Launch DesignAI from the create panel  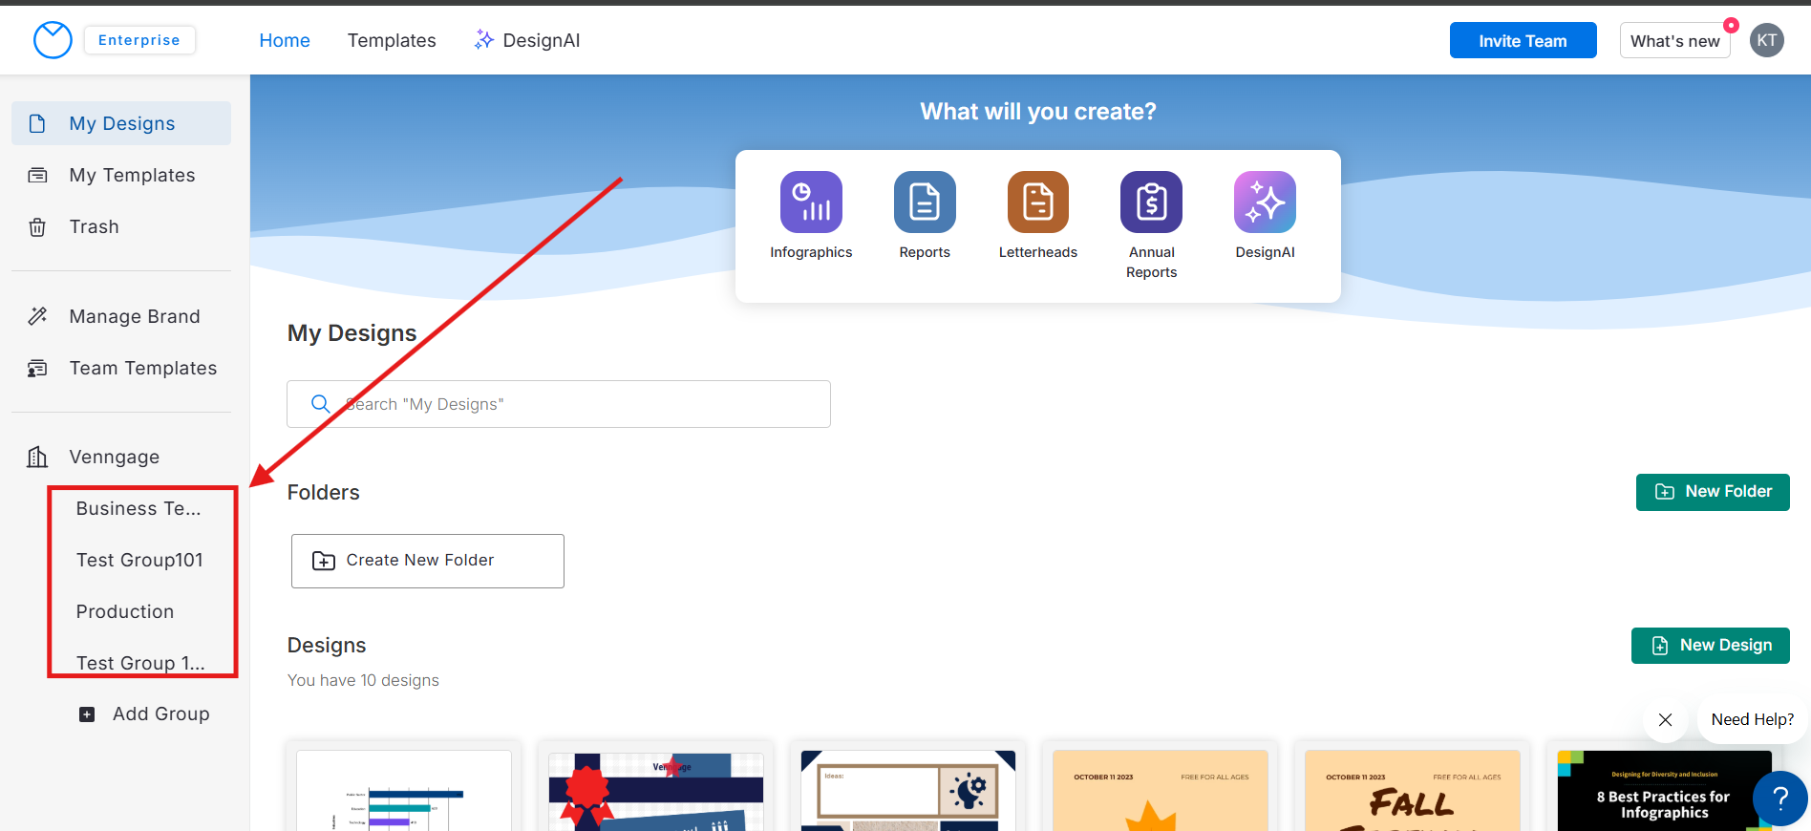[x=1265, y=202]
